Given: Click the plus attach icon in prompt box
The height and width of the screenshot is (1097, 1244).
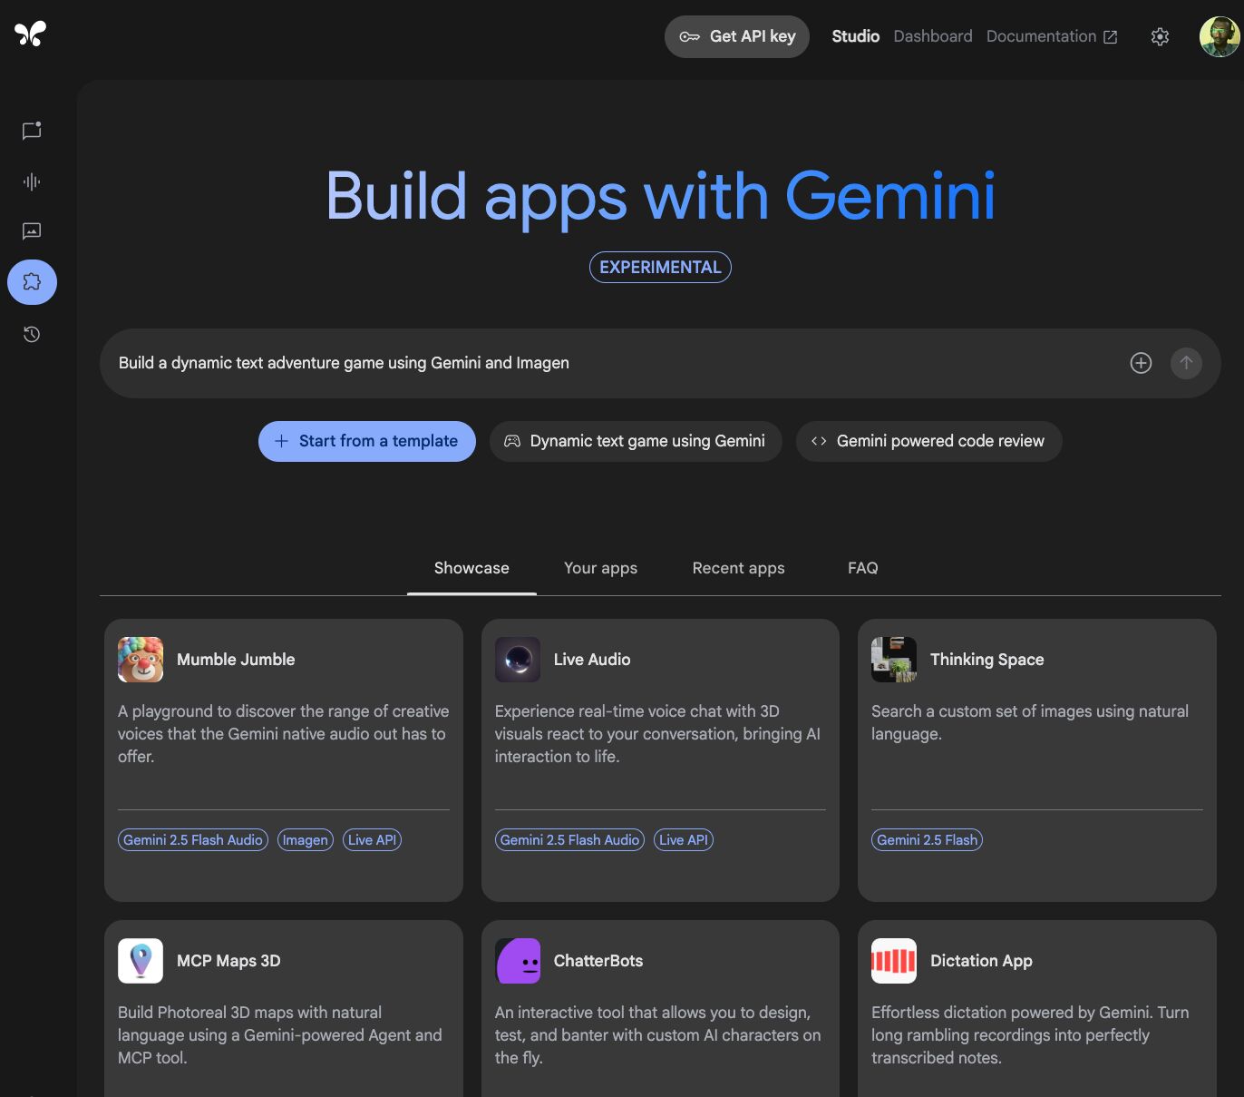Looking at the screenshot, I should [x=1141, y=363].
